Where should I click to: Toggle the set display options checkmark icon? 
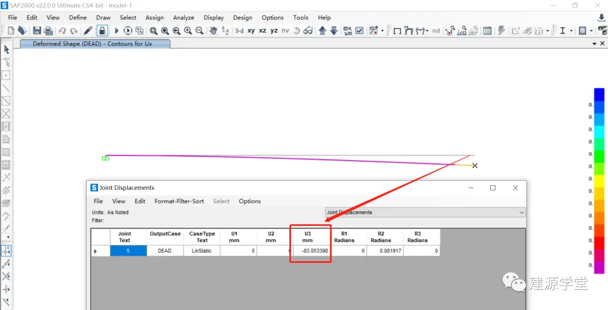tap(359, 30)
